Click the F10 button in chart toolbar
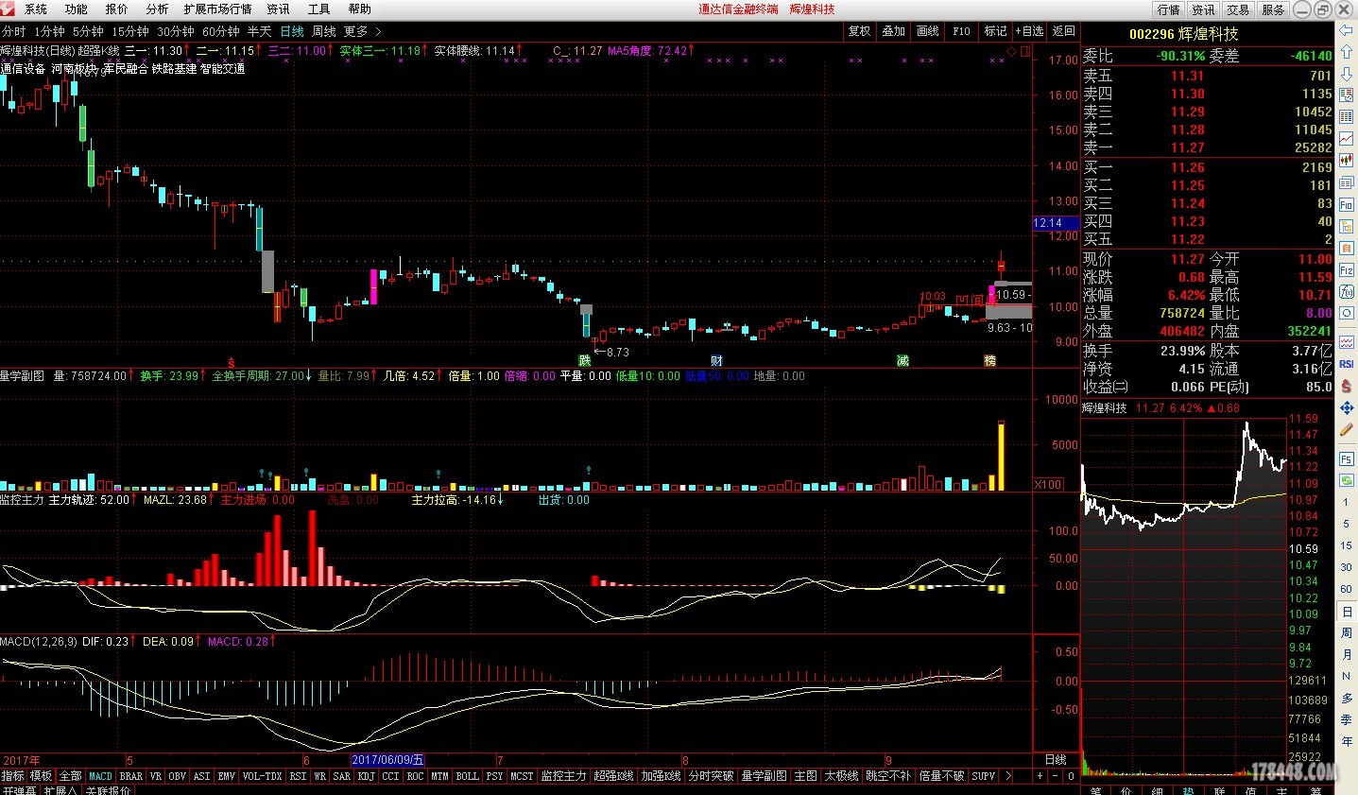 click(x=961, y=31)
